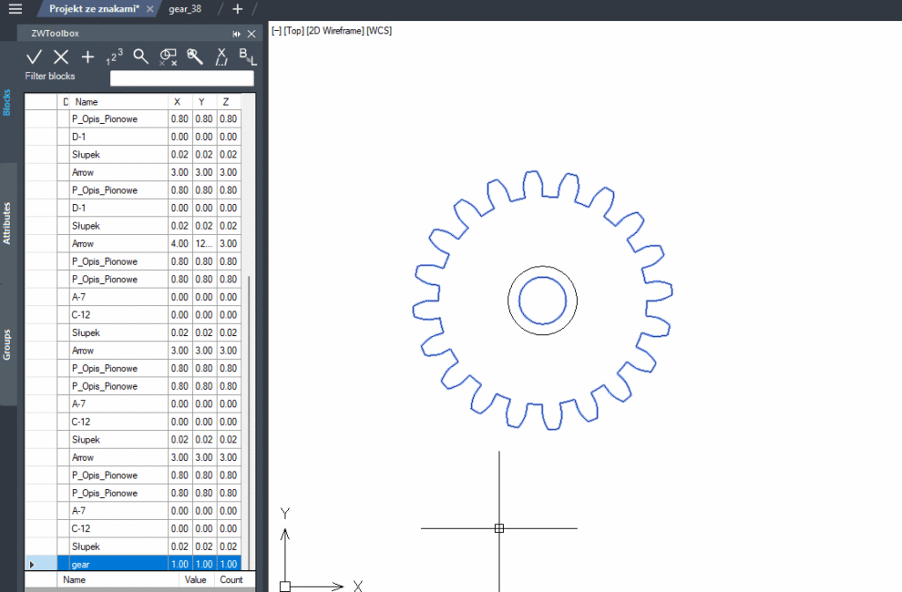902x592 pixels.
Task: Click the plus add icon in ZWToolbox
Action: click(87, 57)
